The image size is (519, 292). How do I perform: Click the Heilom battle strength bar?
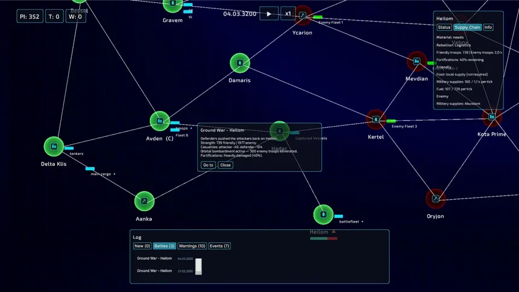(323, 238)
